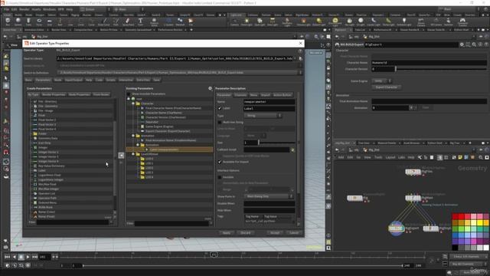Open help icon in Operator Type Properties

pyautogui.click(x=300, y=51)
